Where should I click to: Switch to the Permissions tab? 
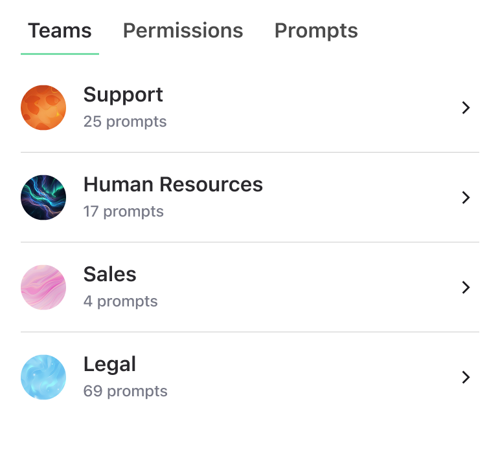tap(183, 30)
